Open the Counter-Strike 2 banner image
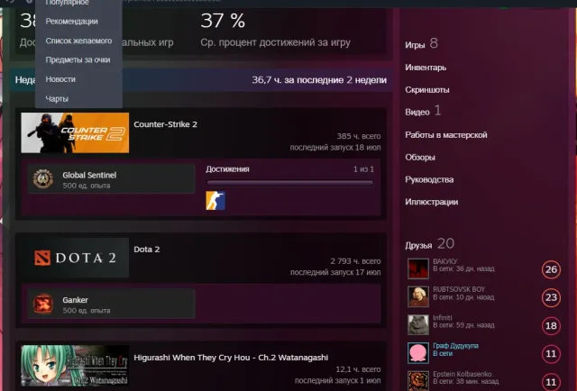 75,132
